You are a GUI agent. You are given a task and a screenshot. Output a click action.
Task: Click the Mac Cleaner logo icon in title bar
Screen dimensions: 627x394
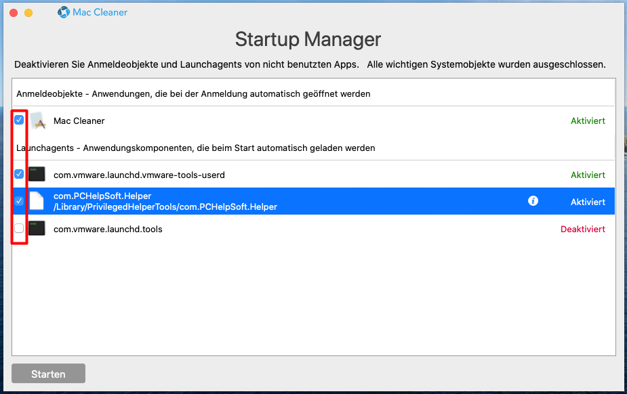click(63, 12)
